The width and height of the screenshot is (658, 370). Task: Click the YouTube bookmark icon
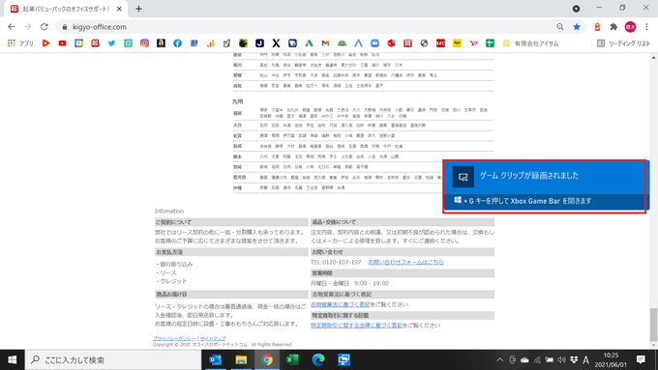pyautogui.click(x=62, y=43)
